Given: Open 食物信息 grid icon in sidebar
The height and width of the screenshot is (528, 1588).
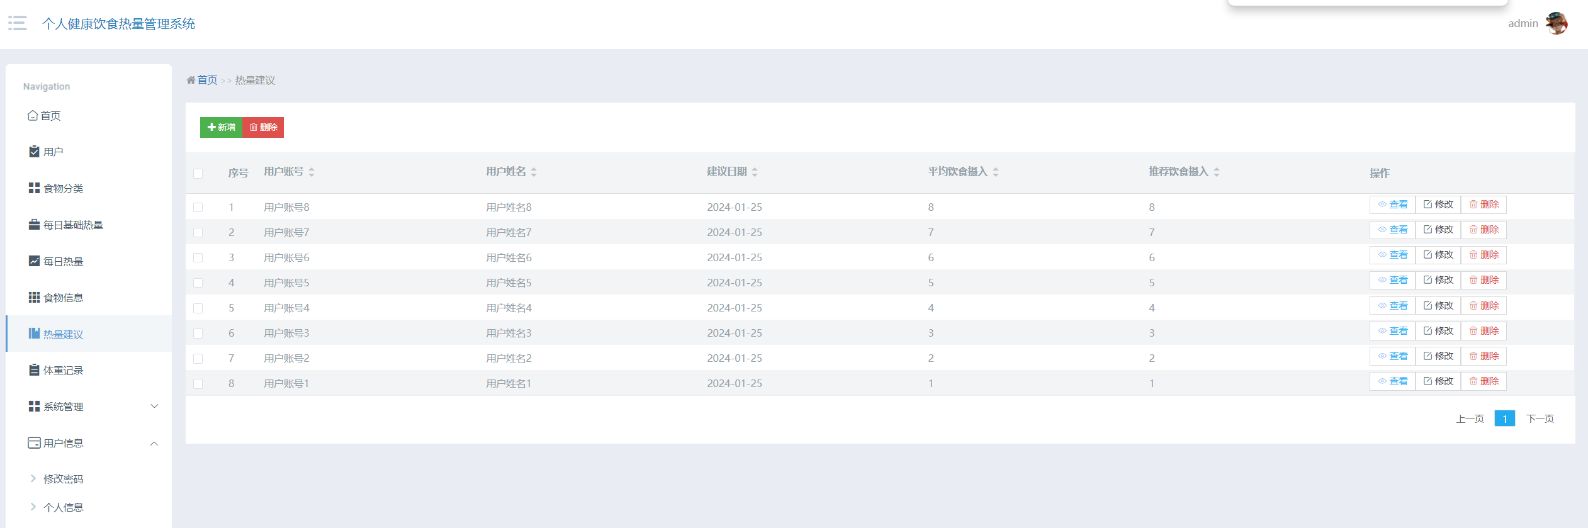Looking at the screenshot, I should pos(34,298).
